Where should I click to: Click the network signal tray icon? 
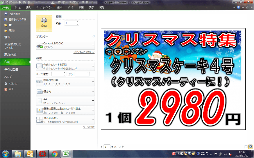[x=225, y=154]
